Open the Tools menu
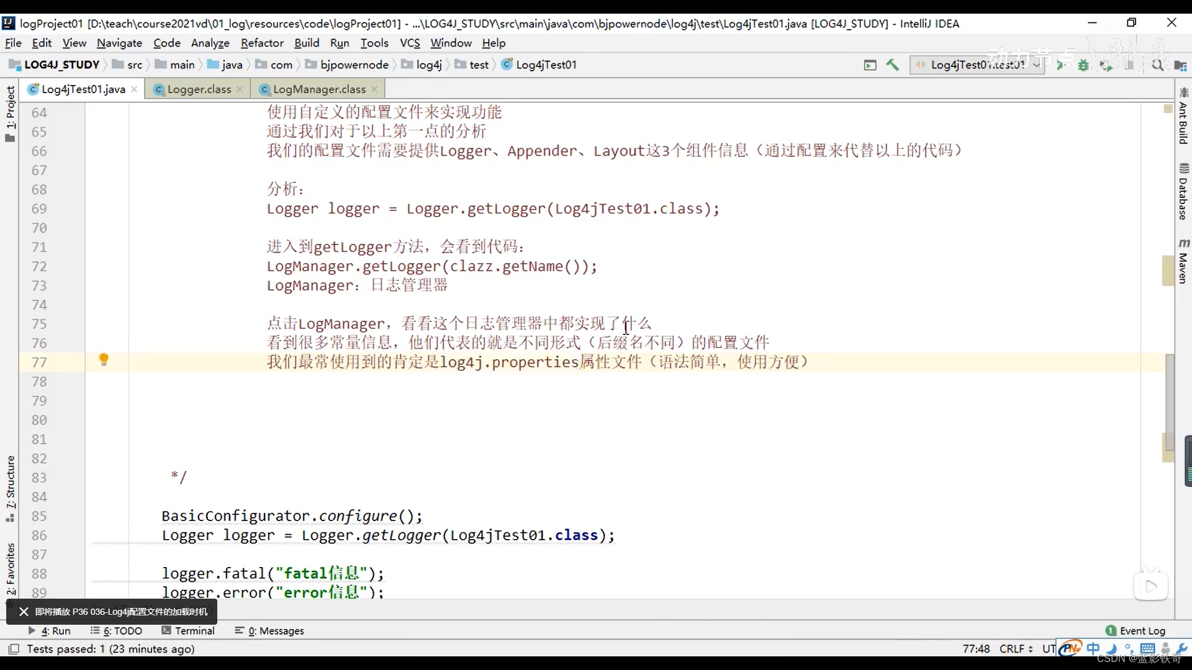This screenshot has width=1192, height=670. pyautogui.click(x=374, y=43)
